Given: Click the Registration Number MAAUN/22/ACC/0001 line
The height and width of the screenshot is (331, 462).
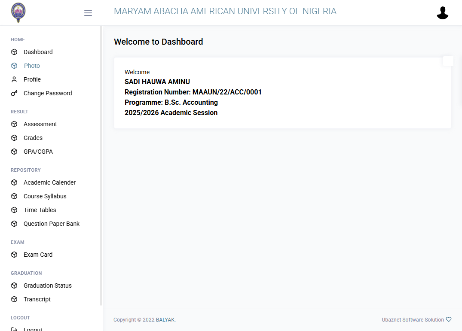Looking at the screenshot, I should 193,92.
